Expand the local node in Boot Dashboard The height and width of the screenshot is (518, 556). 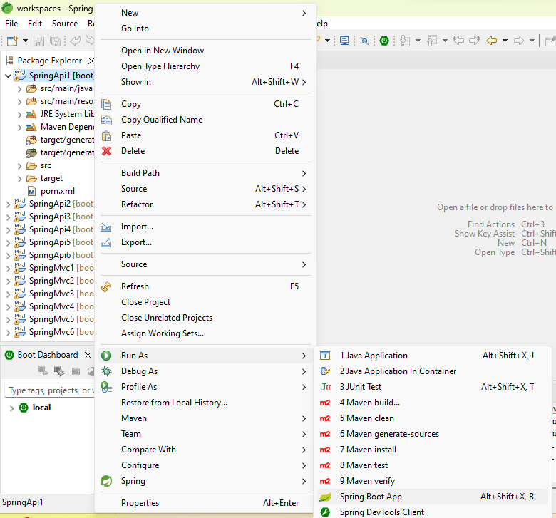(x=11, y=408)
